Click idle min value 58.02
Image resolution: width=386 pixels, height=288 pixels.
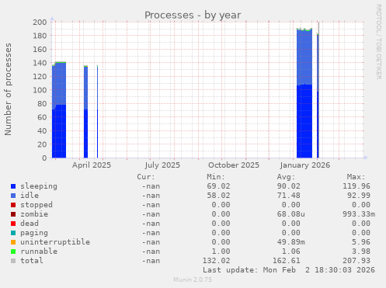point(218,196)
